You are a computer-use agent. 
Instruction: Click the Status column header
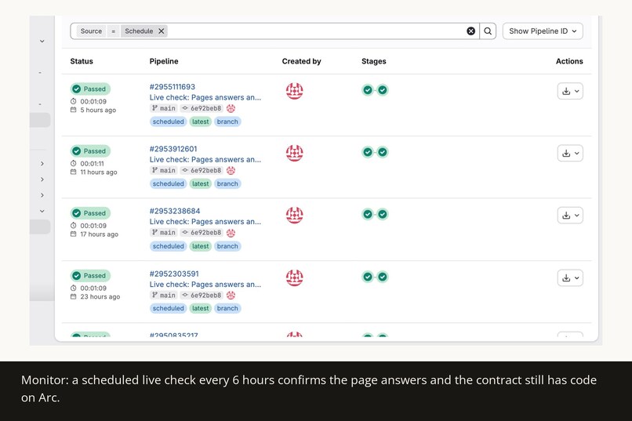pos(82,61)
